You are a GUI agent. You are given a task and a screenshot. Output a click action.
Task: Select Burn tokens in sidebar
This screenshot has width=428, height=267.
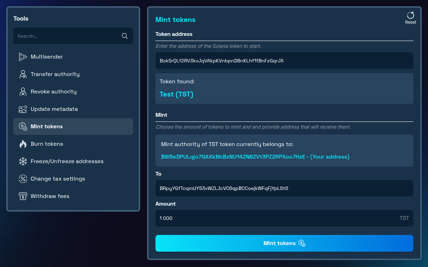coord(73,144)
